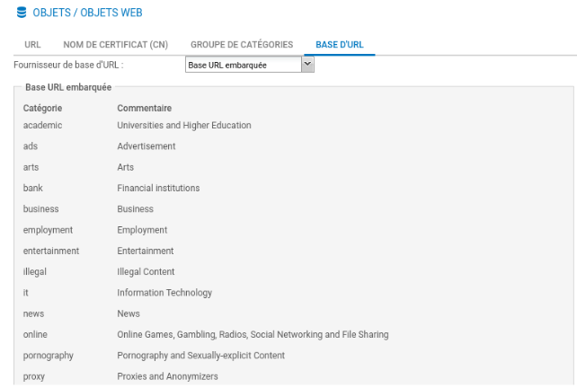
Task: Expand the URL base provider dropdown arrow
Action: pyautogui.click(x=307, y=65)
